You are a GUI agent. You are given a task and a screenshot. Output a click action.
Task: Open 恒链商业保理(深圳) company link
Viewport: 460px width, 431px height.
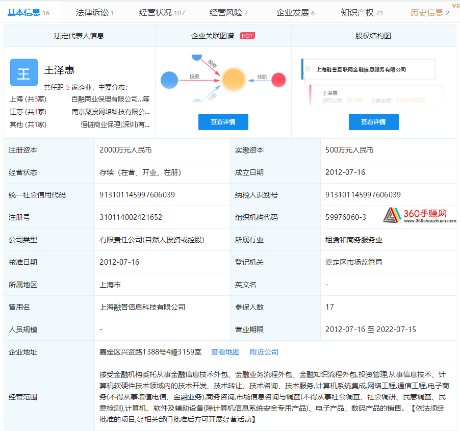(x=115, y=124)
